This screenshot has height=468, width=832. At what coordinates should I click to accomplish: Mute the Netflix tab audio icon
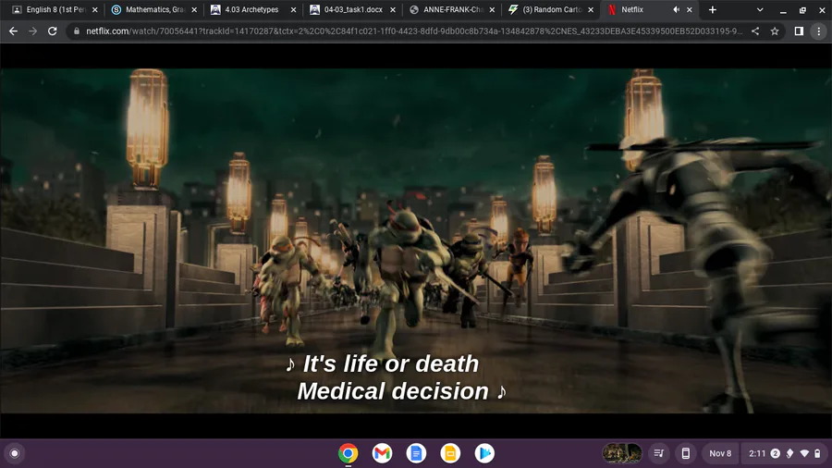(676, 9)
